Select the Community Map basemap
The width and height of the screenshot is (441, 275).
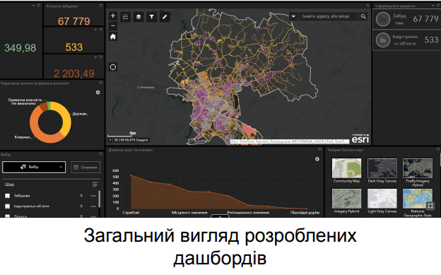point(346,170)
